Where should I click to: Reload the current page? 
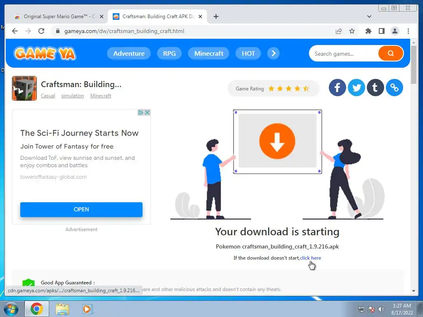coord(41,31)
